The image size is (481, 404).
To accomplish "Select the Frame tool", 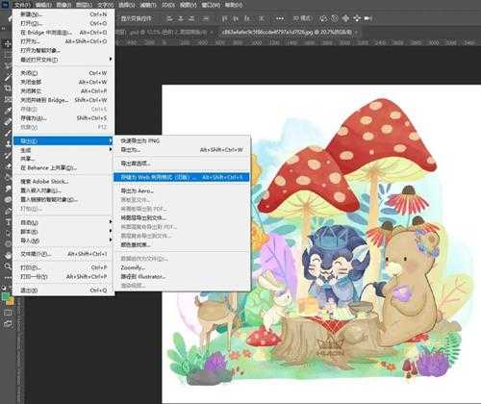I will tap(7, 99).
